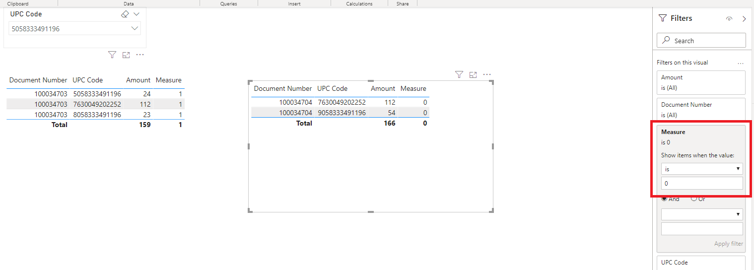This screenshot has height=270, width=754.
Task: Collapse the Filters pane with chevron
Action: (x=744, y=19)
